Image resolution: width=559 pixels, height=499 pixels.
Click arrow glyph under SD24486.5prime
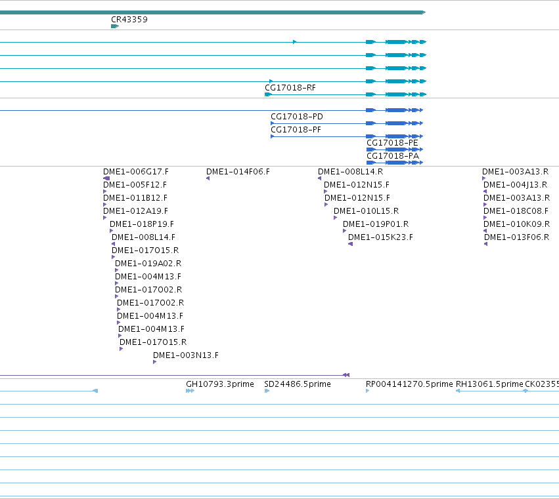point(267,391)
